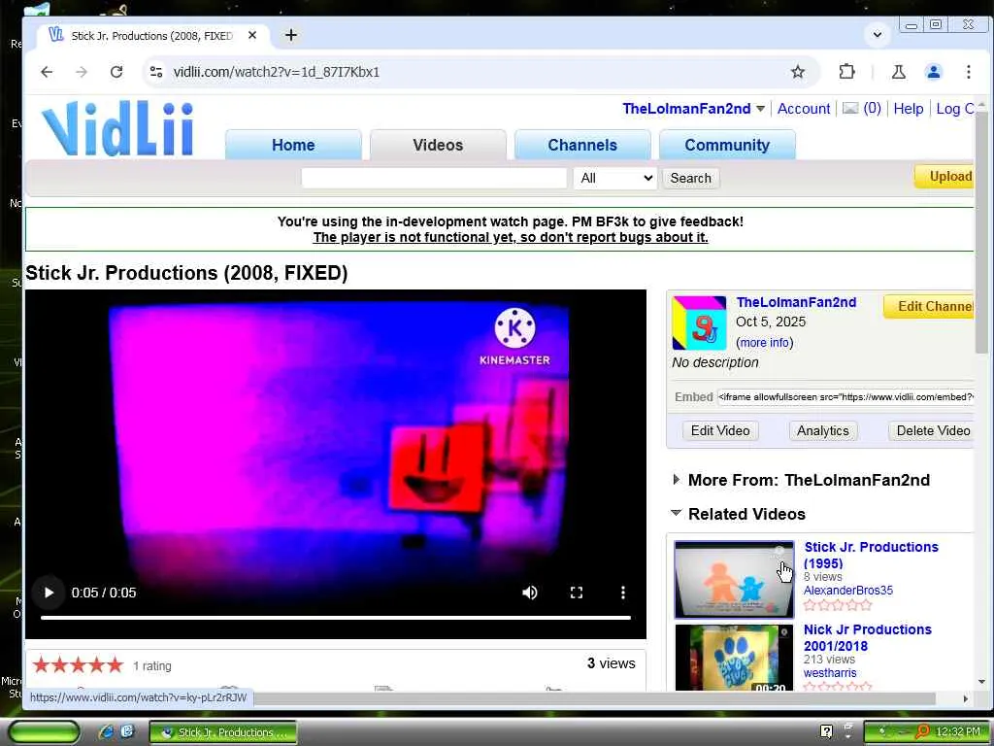Click the VidLii search text field
Screen dimensions: 994x746
point(434,179)
